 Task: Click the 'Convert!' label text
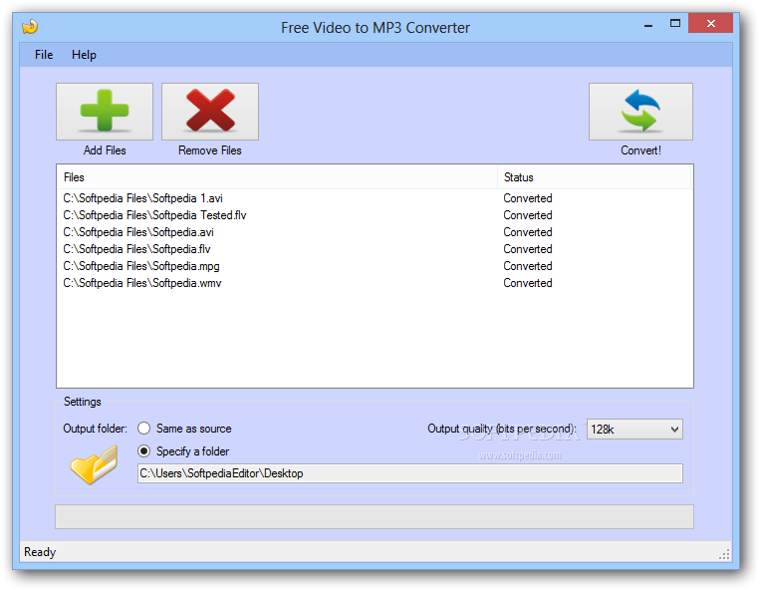pyautogui.click(x=640, y=150)
